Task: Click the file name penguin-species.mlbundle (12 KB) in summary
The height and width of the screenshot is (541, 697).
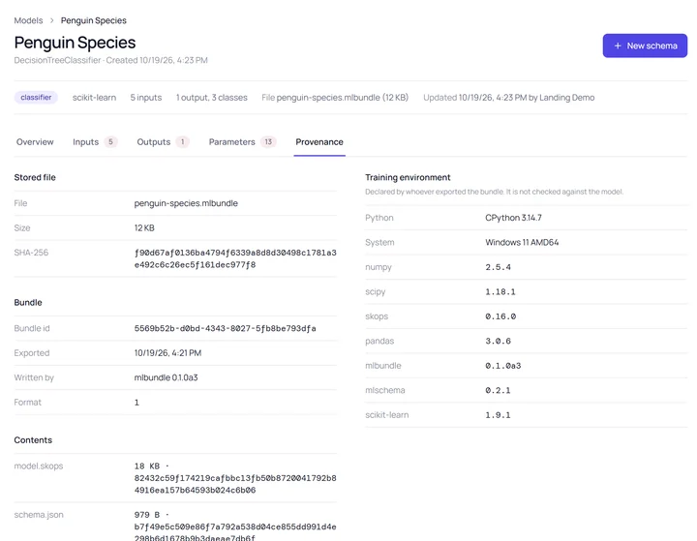Action: click(x=343, y=98)
